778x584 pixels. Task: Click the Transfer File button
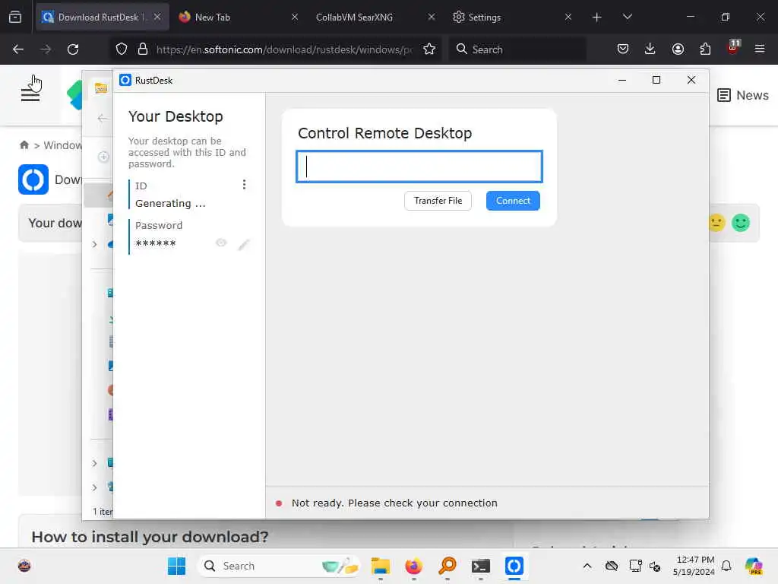(438, 201)
